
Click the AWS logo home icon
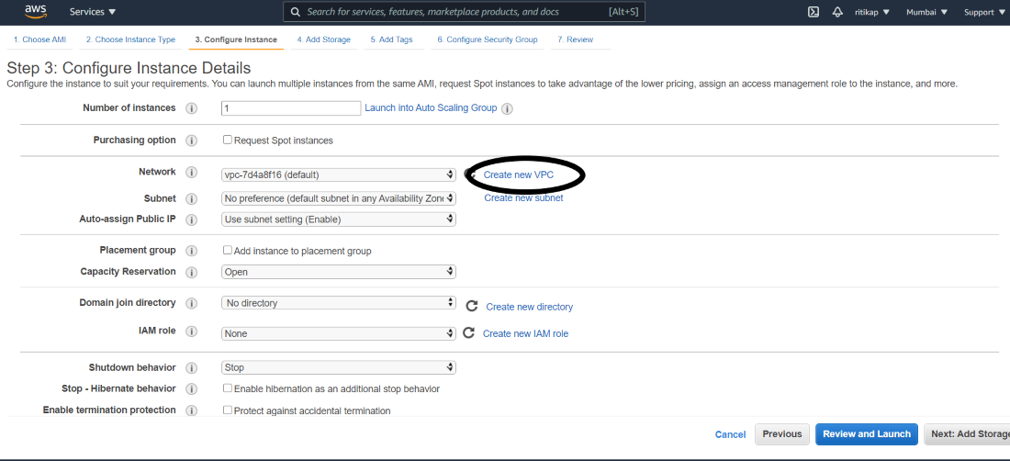pyautogui.click(x=36, y=11)
